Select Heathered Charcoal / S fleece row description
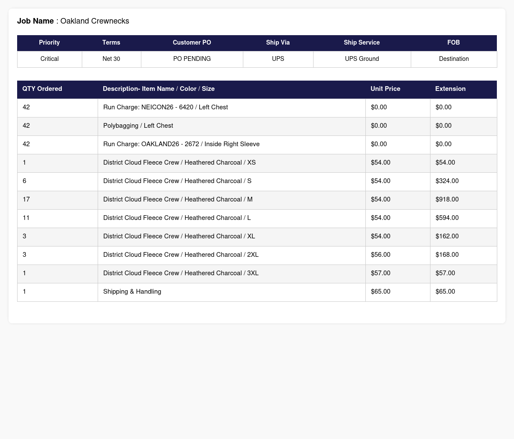This screenshot has height=439, width=514. click(177, 181)
